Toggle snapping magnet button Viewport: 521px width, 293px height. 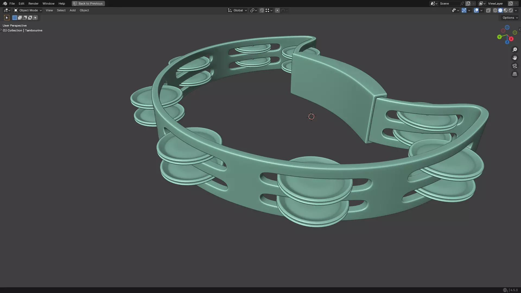pyautogui.click(x=262, y=10)
